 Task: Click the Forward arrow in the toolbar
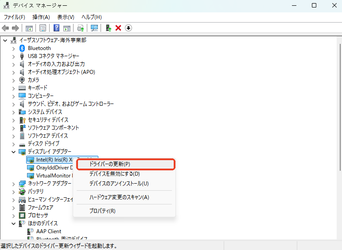[x=15, y=28]
